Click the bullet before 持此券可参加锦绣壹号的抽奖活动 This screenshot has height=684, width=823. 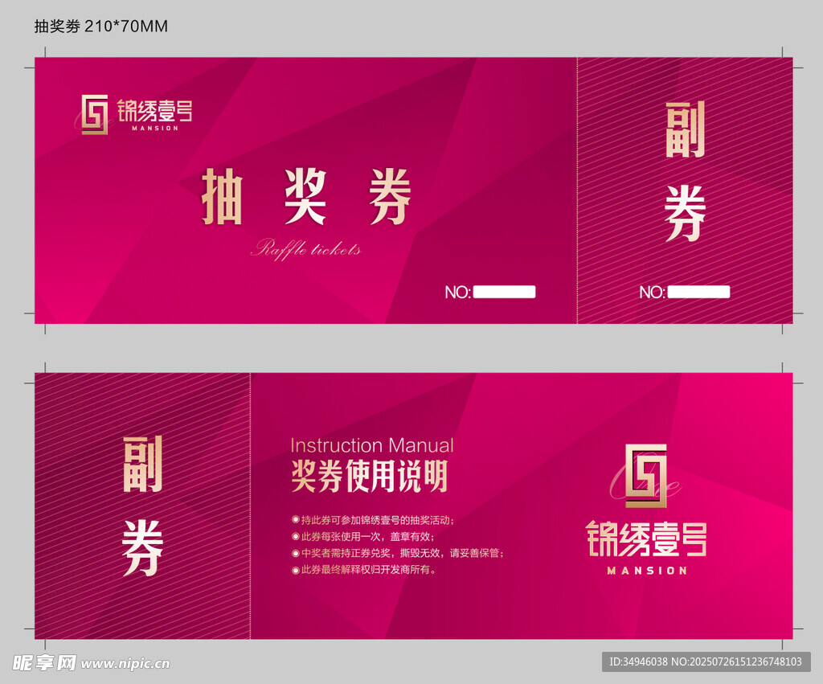pos(295,520)
